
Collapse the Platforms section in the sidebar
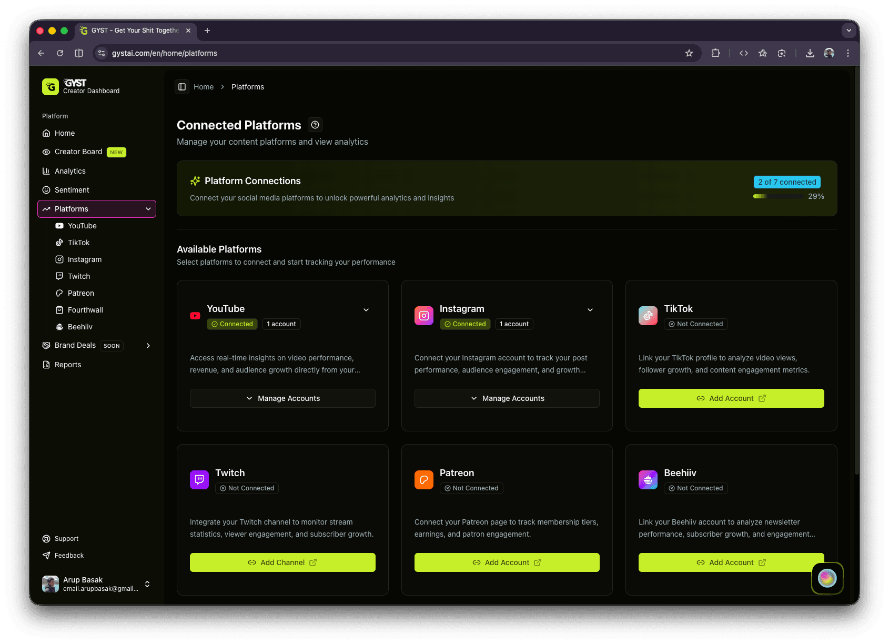148,209
